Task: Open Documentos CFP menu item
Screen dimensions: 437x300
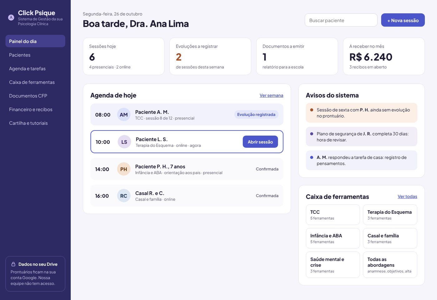Action: (x=35, y=96)
